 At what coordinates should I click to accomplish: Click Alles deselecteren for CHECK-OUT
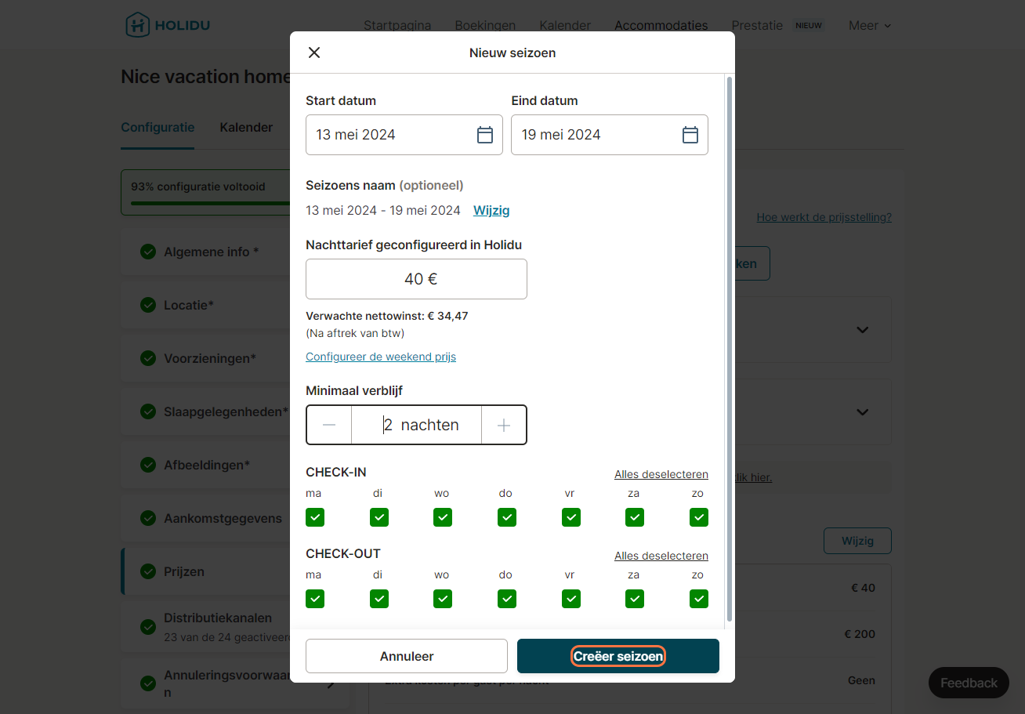click(x=661, y=556)
